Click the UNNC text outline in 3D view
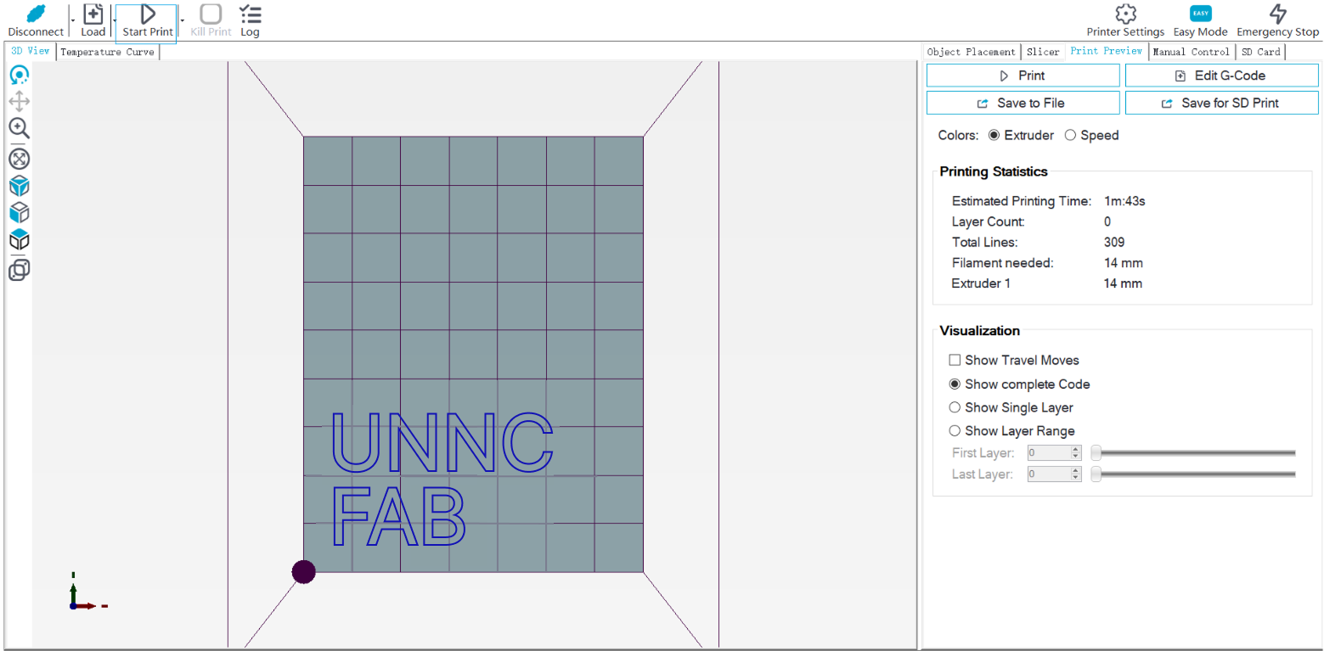1324x651 pixels. (442, 442)
